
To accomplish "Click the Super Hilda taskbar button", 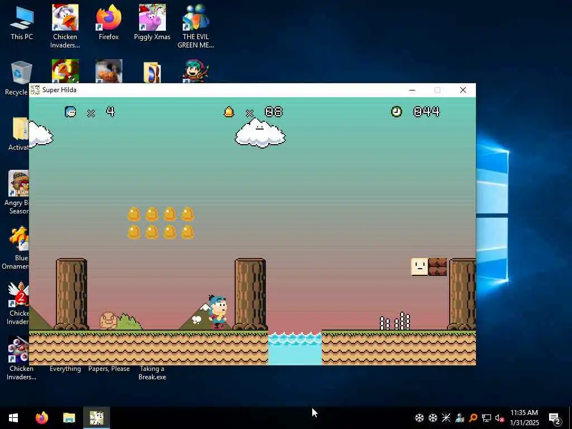I will coord(96,418).
